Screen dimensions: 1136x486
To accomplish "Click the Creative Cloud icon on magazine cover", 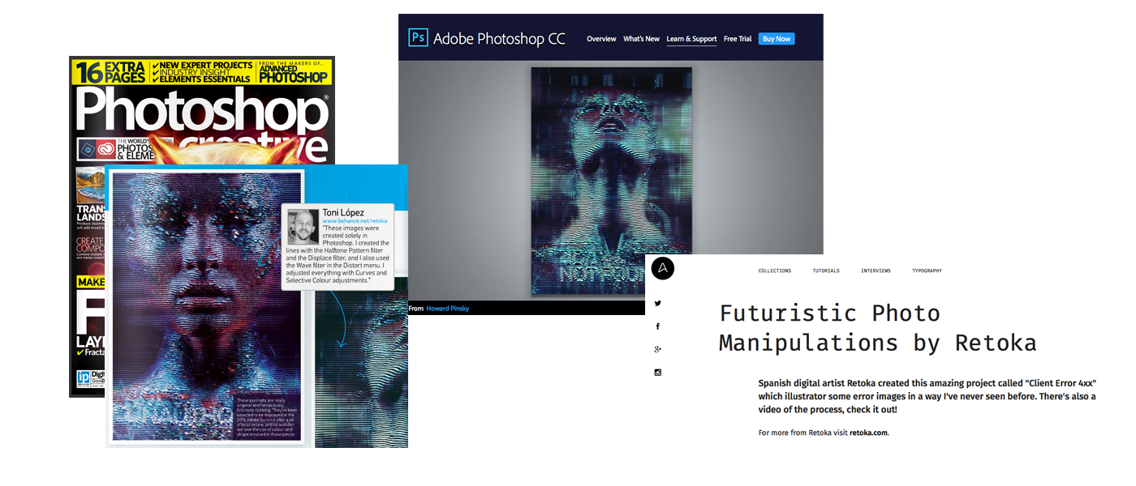I will (x=106, y=150).
